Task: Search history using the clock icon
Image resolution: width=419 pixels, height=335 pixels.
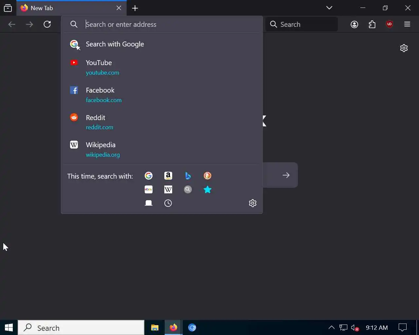Action: click(x=168, y=203)
